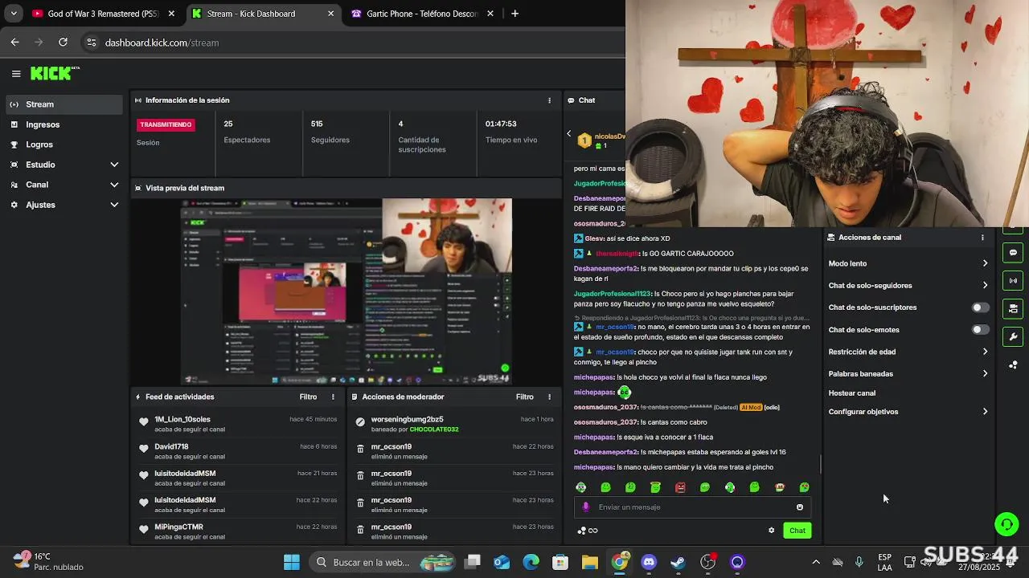Image resolution: width=1029 pixels, height=578 pixels.
Task: Toggle Chat de solo-suscriptores switch
Action: tap(980, 307)
